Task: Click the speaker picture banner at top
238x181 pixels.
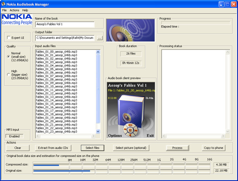Action: [130, 30]
